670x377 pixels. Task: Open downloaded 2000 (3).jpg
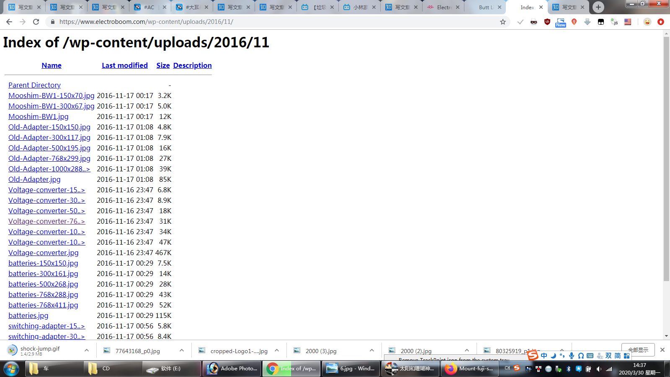(x=321, y=351)
